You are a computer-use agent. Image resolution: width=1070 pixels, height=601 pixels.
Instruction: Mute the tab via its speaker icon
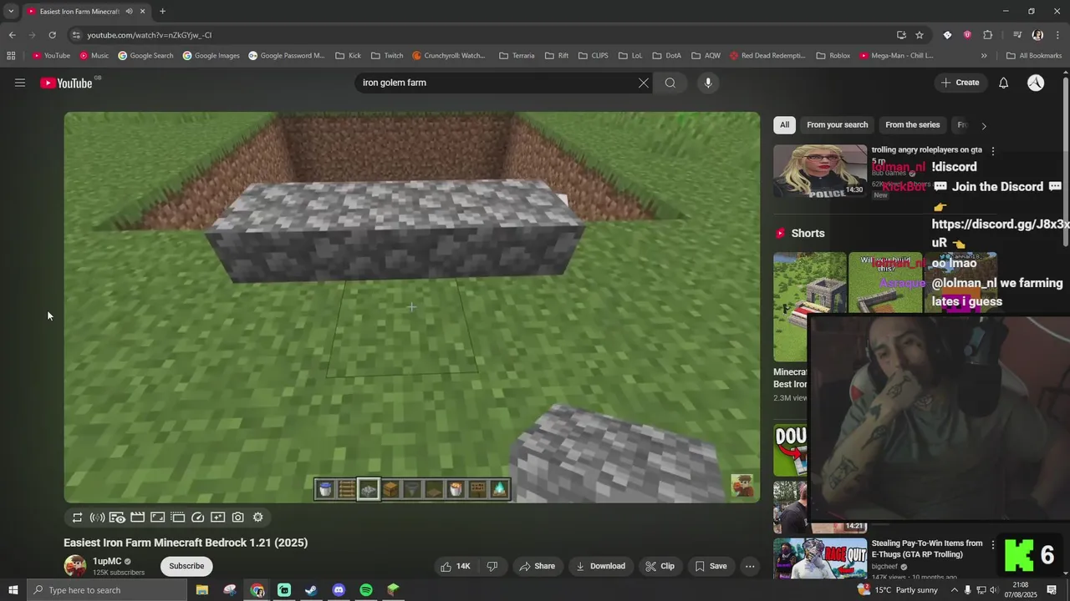[129, 12]
